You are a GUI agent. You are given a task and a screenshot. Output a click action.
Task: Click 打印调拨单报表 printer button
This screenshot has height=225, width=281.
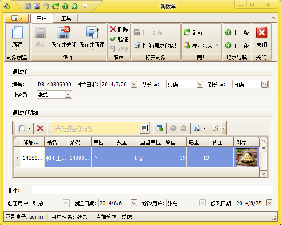pos(156,46)
